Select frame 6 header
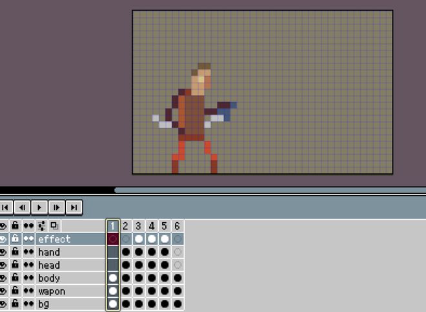The height and width of the screenshot is (312, 426). [177, 226]
